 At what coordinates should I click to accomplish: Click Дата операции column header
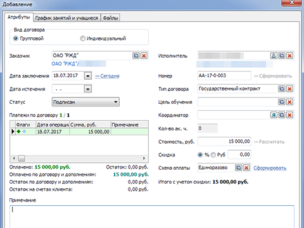(53, 125)
